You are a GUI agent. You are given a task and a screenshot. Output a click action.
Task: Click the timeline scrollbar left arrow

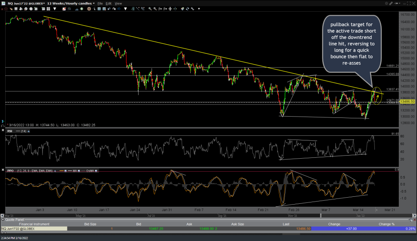click(3, 216)
